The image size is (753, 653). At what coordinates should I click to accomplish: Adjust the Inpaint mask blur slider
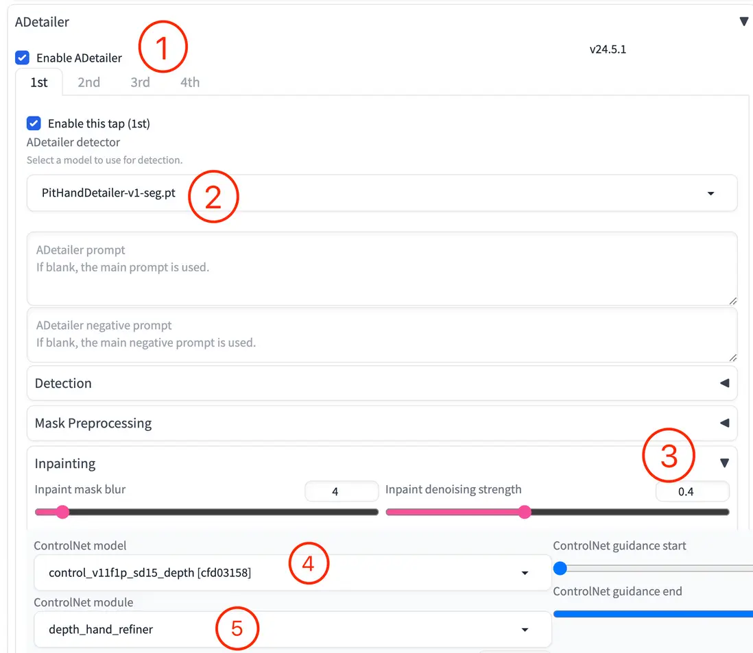tap(62, 512)
